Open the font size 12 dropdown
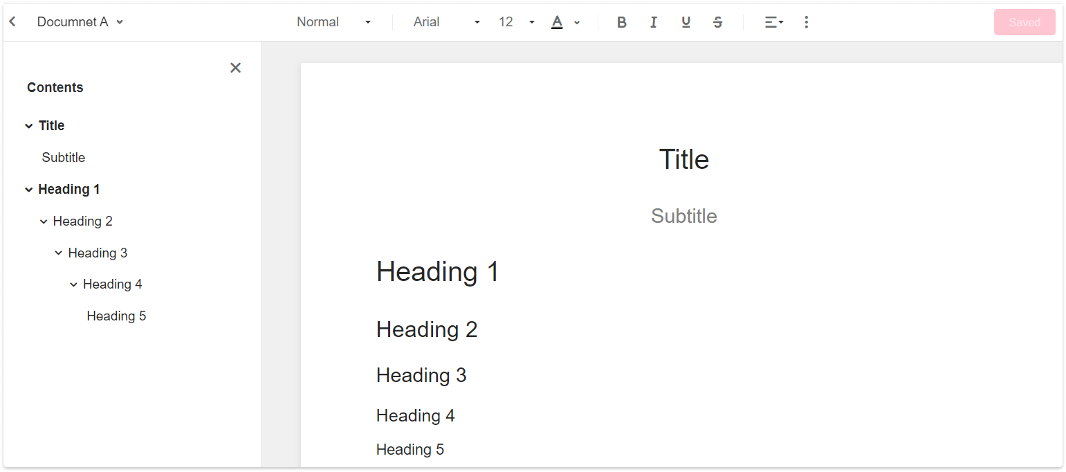Viewport: 1066px width, 472px height. (517, 22)
